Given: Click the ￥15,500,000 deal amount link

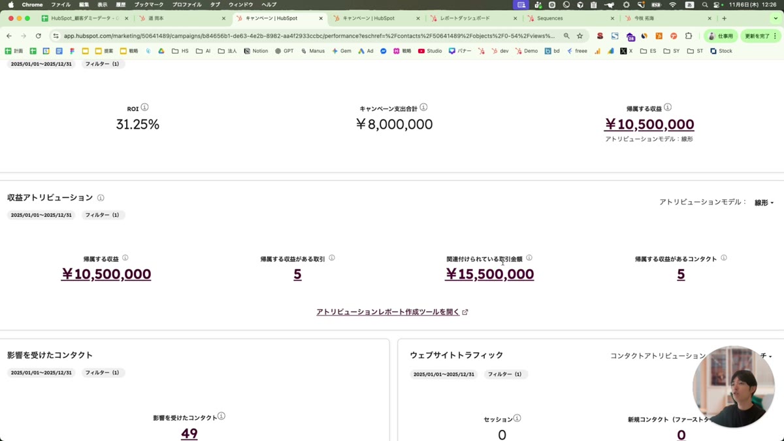Looking at the screenshot, I should (489, 274).
